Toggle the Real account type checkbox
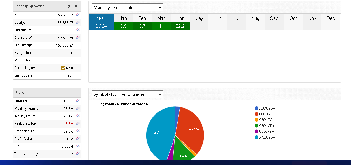 63,68
